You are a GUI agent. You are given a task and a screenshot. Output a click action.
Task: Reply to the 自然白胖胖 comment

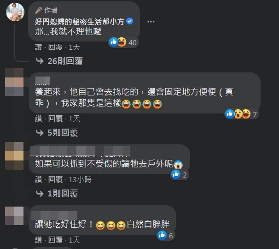click(56, 240)
